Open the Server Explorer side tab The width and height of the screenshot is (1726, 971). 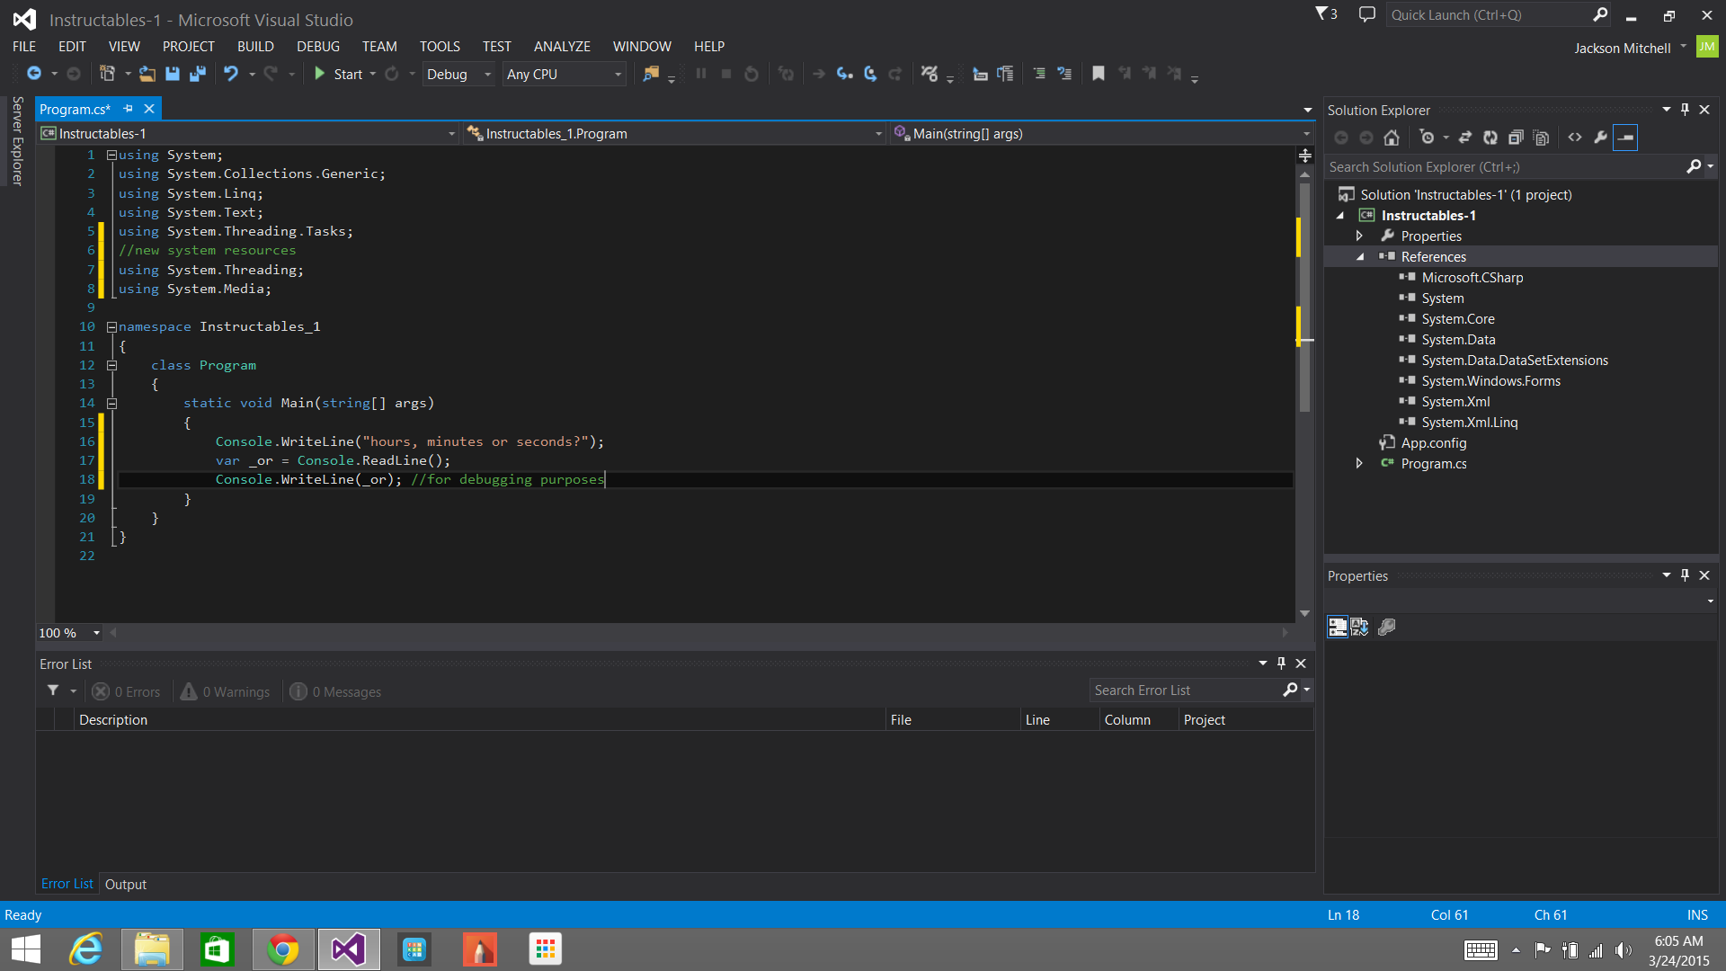pyautogui.click(x=17, y=140)
